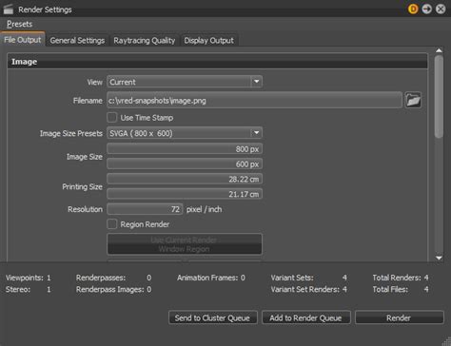Switch to the Raytracing Quality tab
The width and height of the screenshot is (451, 346).
point(145,40)
